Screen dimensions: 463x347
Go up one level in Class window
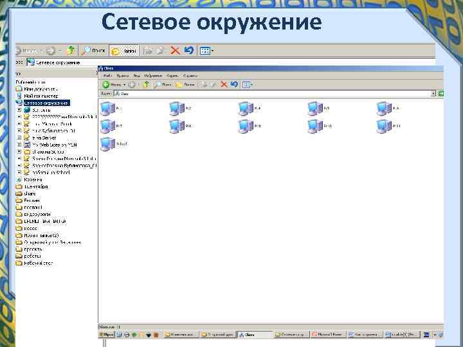(x=146, y=85)
